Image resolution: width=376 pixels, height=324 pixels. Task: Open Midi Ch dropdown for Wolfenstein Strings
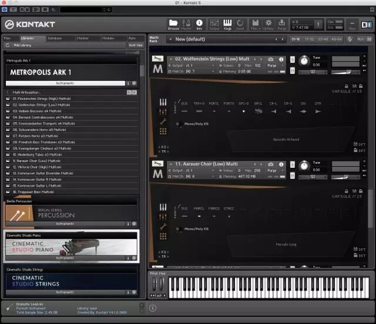click(192, 72)
